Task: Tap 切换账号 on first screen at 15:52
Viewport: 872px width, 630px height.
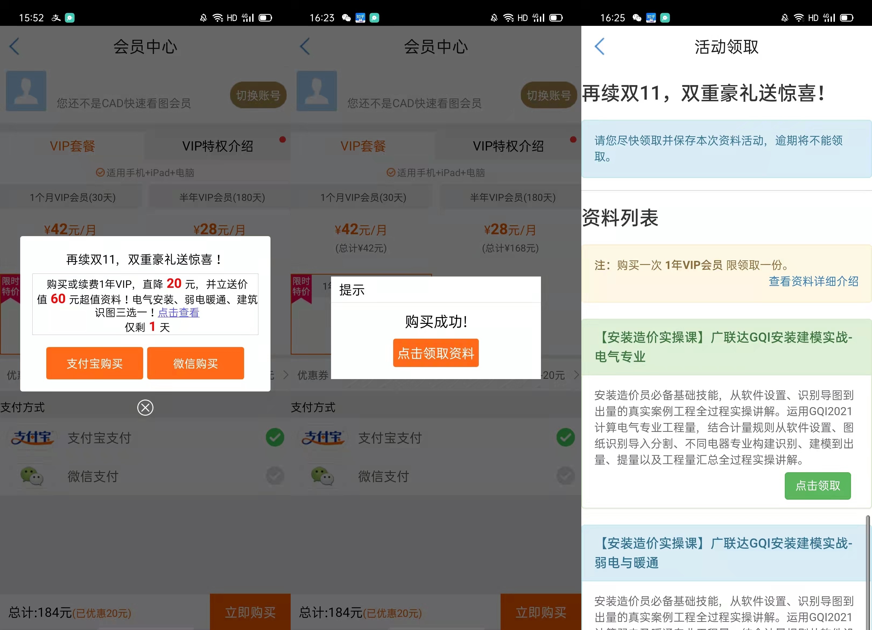Action: [258, 95]
